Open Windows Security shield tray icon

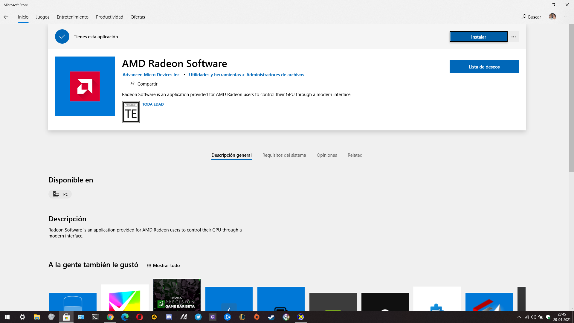[x=548, y=317]
